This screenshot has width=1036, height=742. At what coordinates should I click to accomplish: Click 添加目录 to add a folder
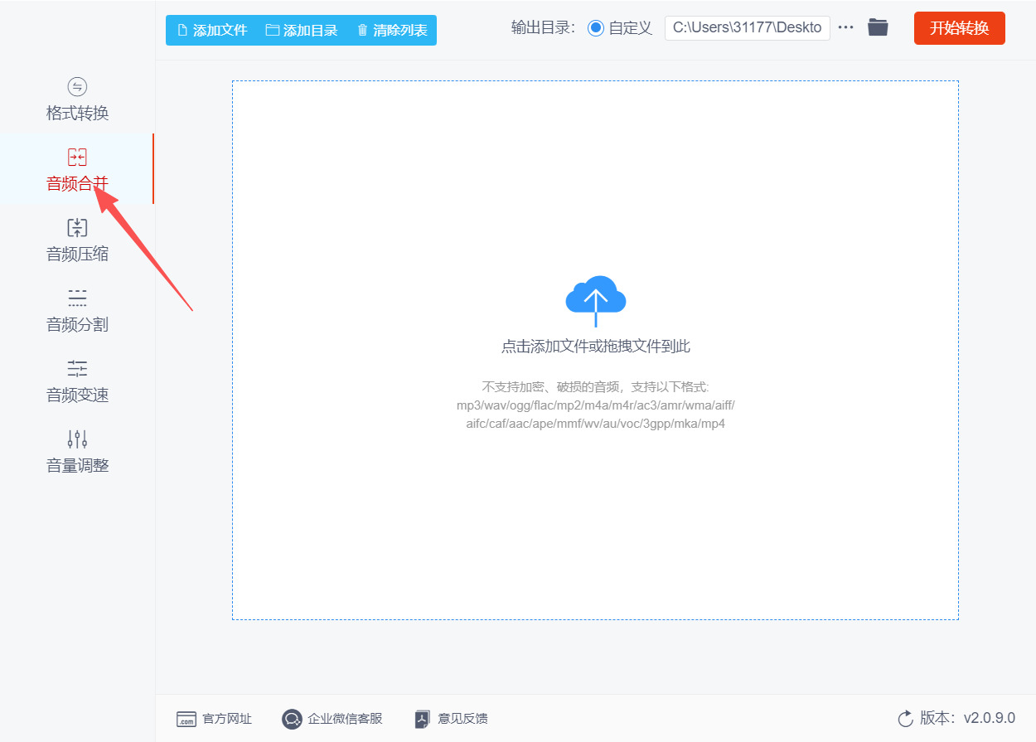(x=302, y=31)
